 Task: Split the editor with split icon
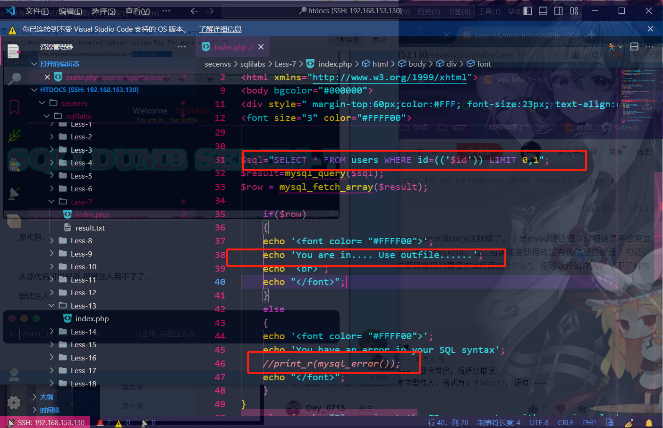pos(634,47)
